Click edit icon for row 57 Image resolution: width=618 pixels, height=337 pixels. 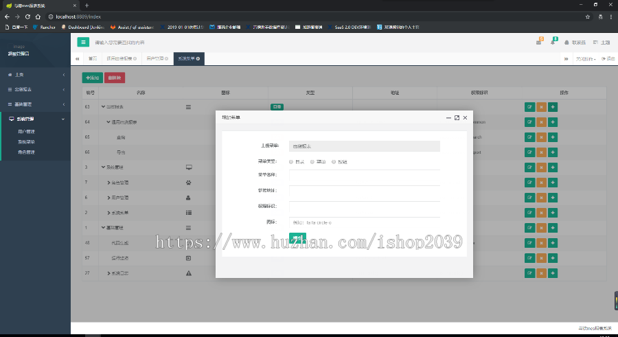pos(529,258)
